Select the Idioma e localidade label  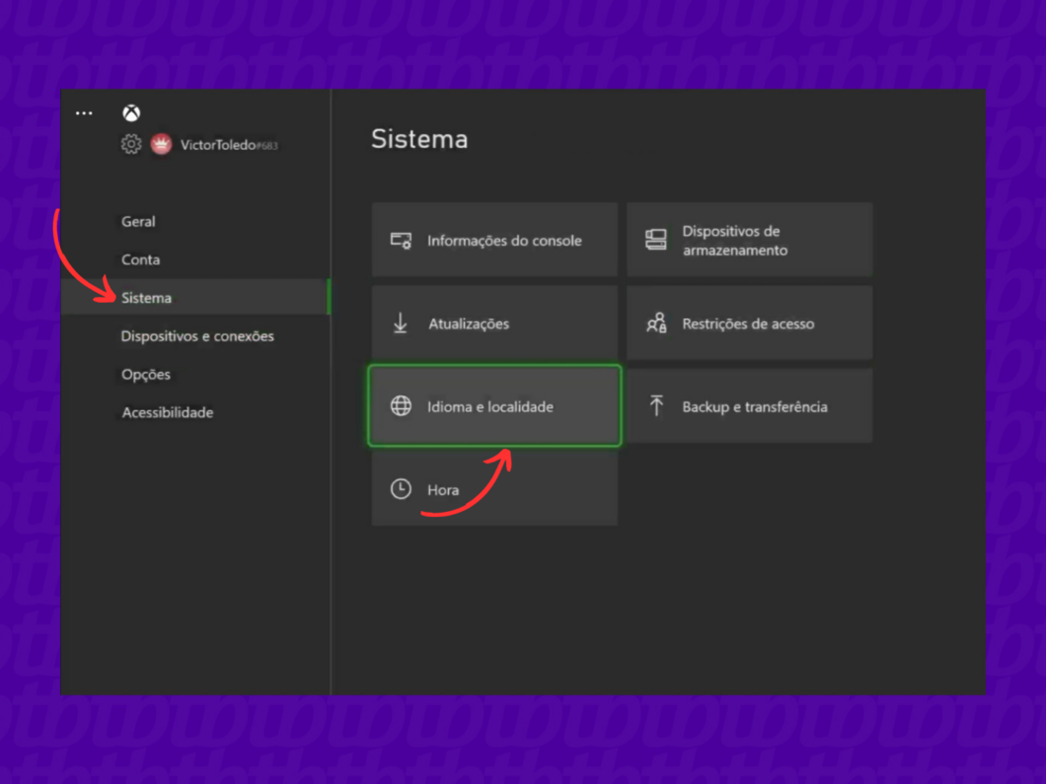tap(489, 406)
